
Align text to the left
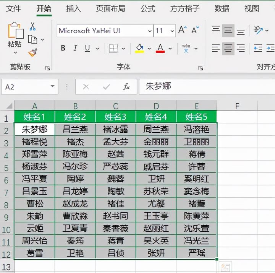pyautogui.click(x=216, y=48)
